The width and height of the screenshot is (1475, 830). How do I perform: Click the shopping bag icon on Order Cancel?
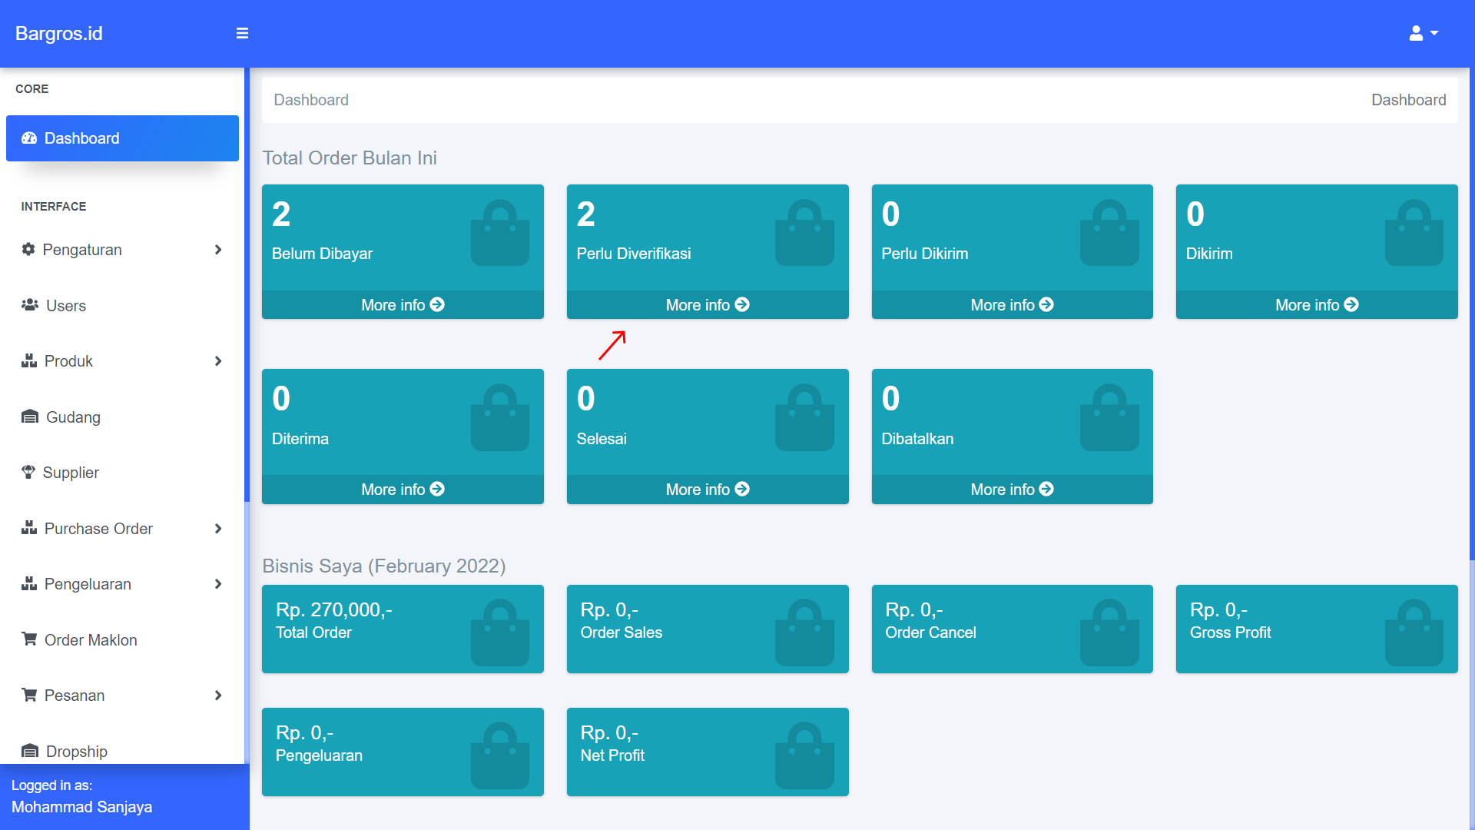pyautogui.click(x=1109, y=632)
